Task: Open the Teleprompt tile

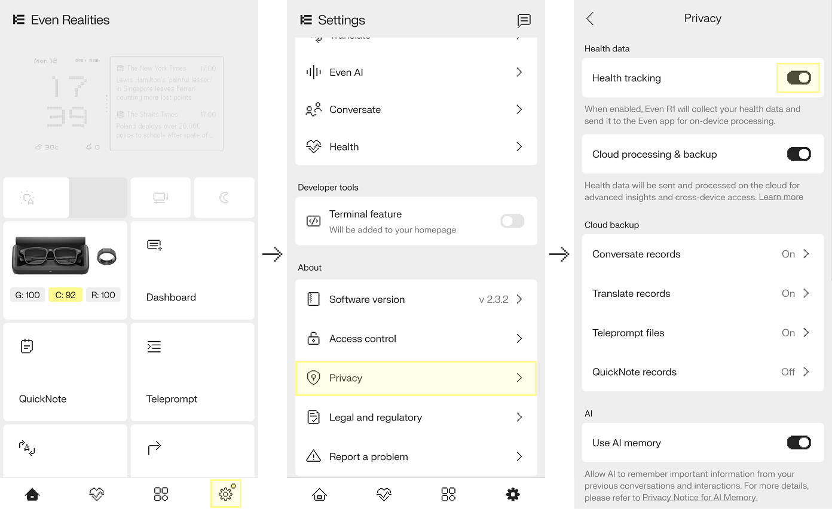Action: [x=192, y=372]
